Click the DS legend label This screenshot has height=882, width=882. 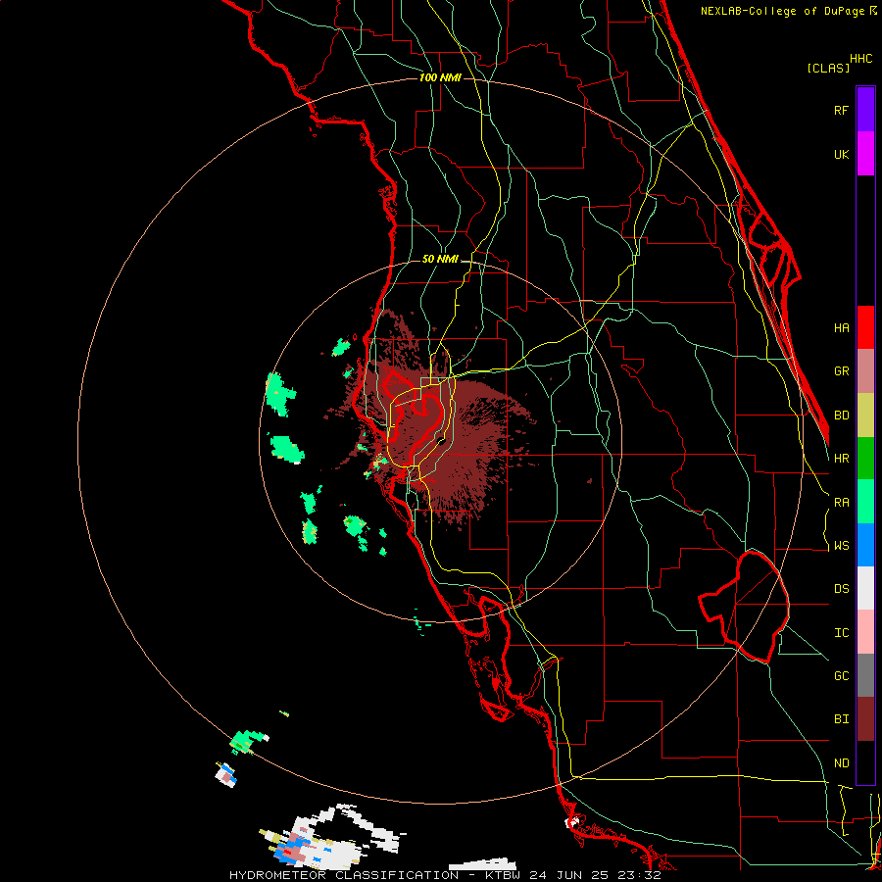(841, 589)
